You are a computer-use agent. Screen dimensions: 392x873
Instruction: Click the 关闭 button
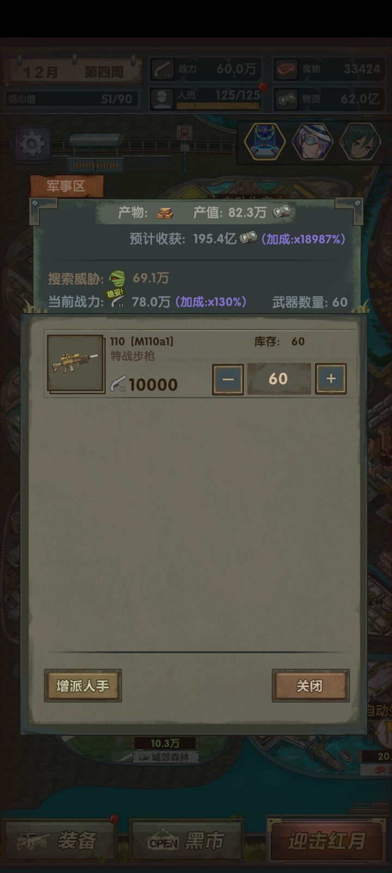310,686
